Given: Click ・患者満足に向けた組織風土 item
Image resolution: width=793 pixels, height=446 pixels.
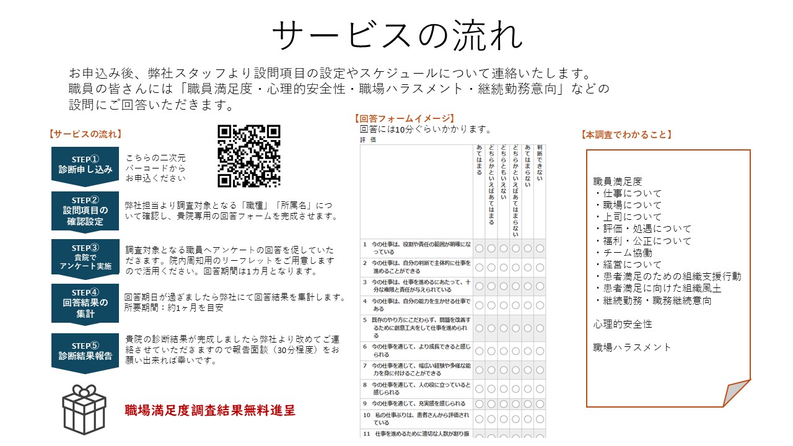Looking at the screenshot, I should coord(657,289).
